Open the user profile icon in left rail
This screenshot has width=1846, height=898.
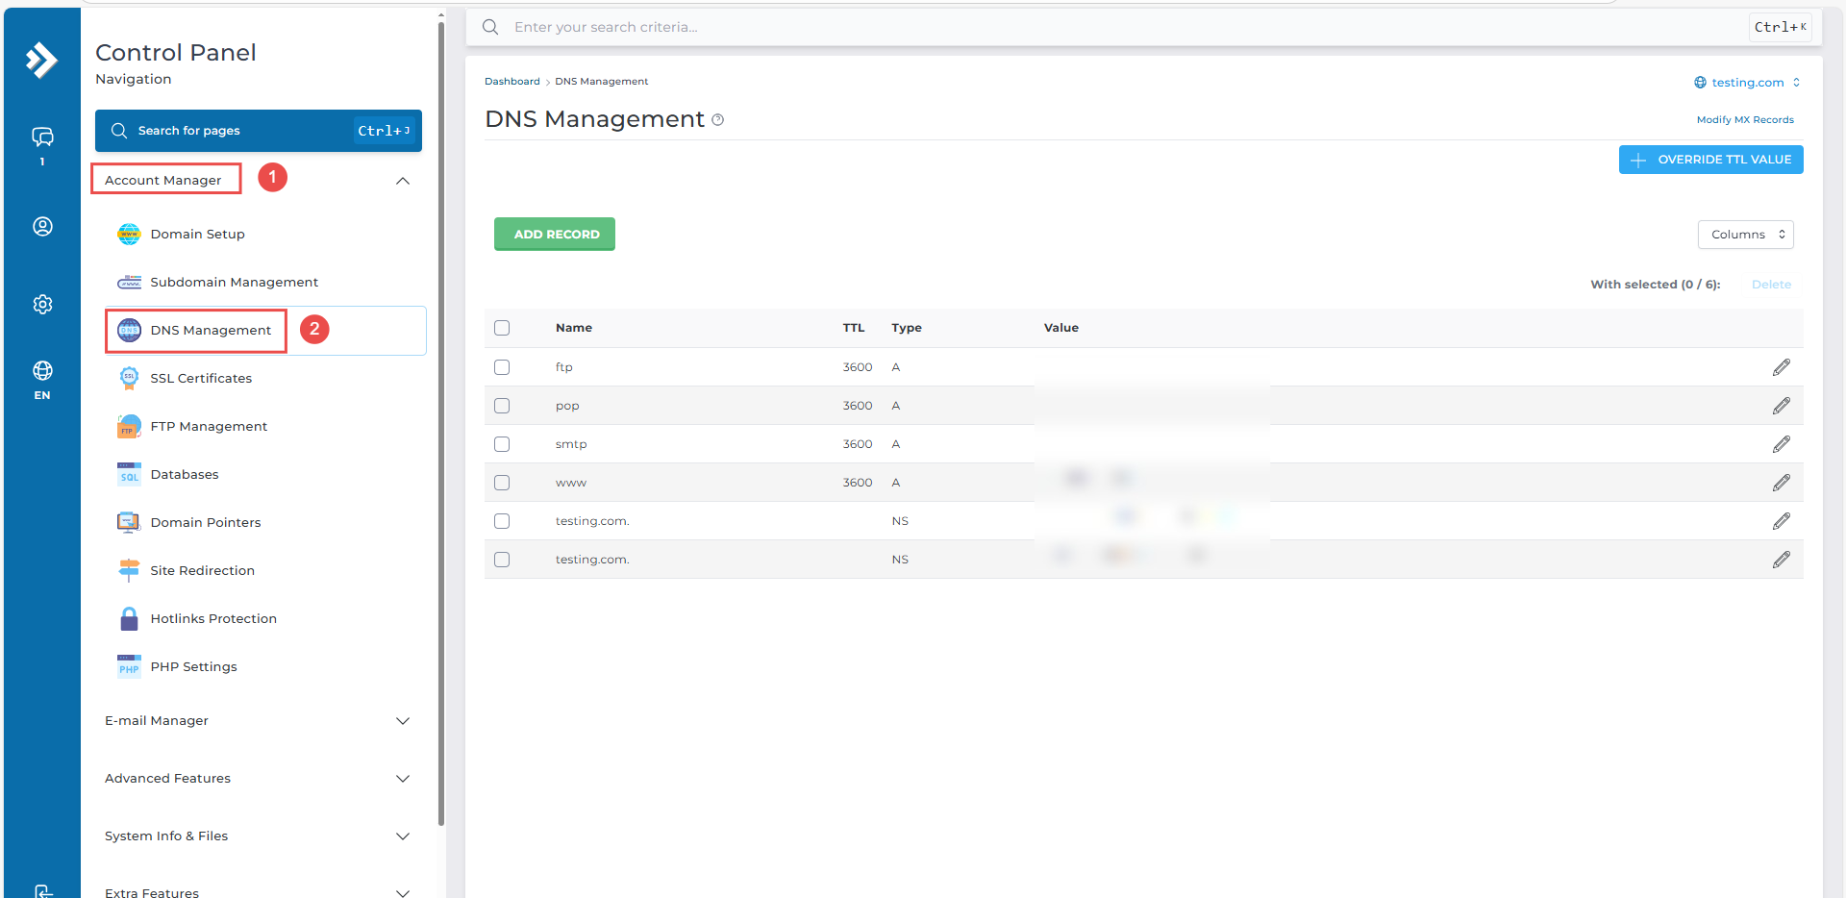point(42,227)
